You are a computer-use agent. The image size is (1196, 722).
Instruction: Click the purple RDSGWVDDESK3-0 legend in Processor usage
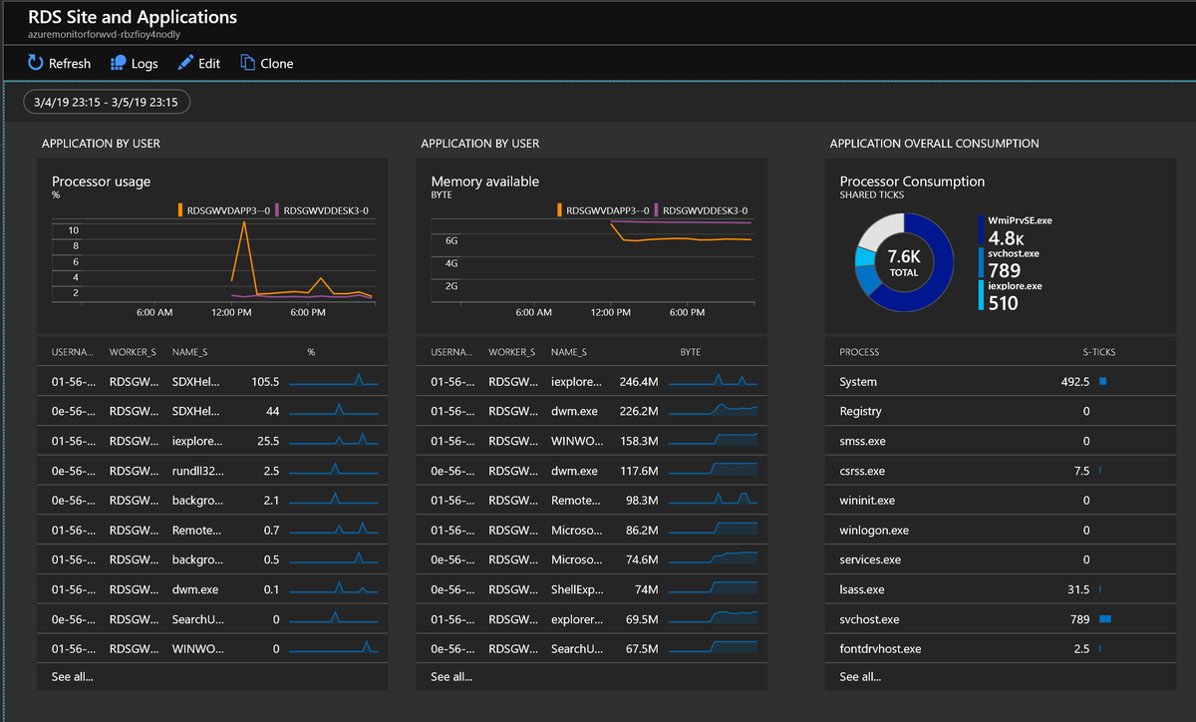coord(322,210)
